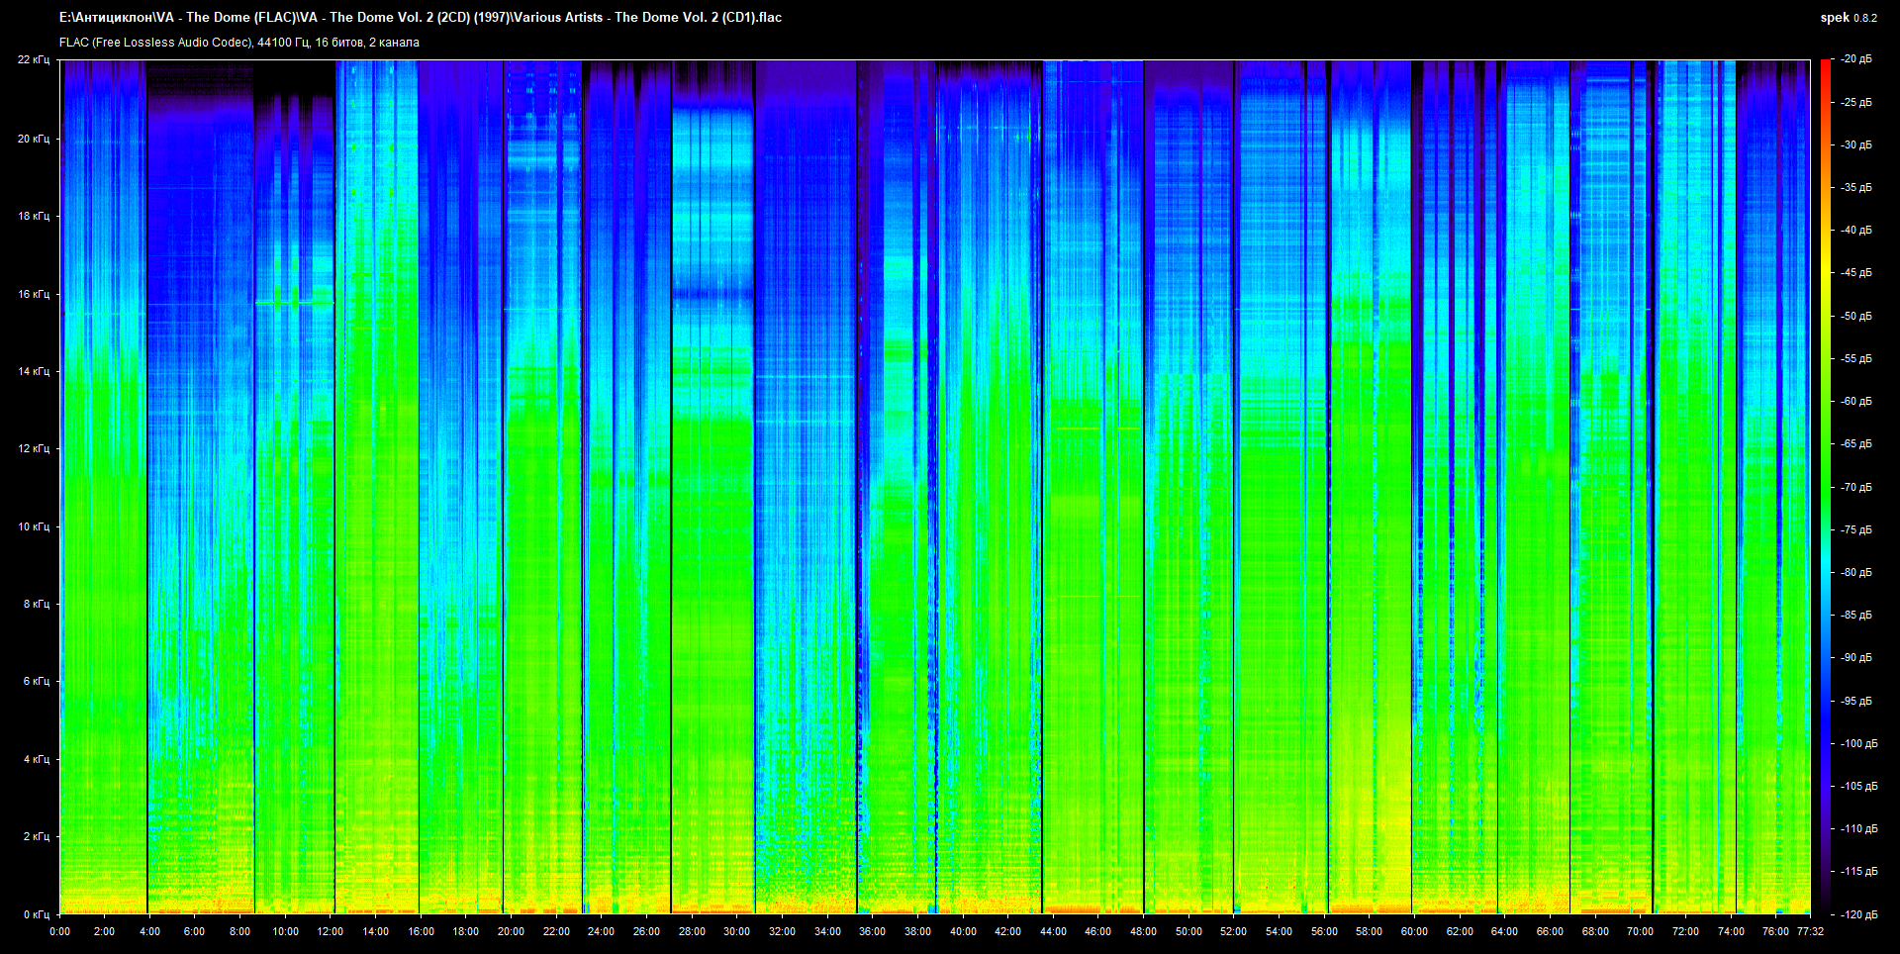Click the 20:00 tick on time axis
This screenshot has width=1900, height=954.
point(511,931)
